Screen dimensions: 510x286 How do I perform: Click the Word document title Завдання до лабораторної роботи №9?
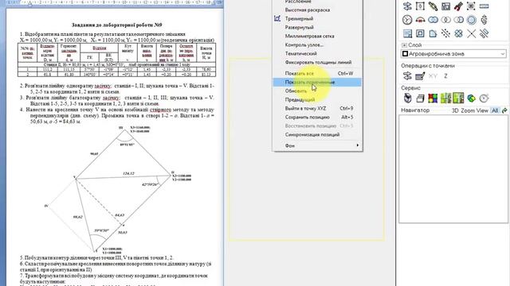coord(117,25)
